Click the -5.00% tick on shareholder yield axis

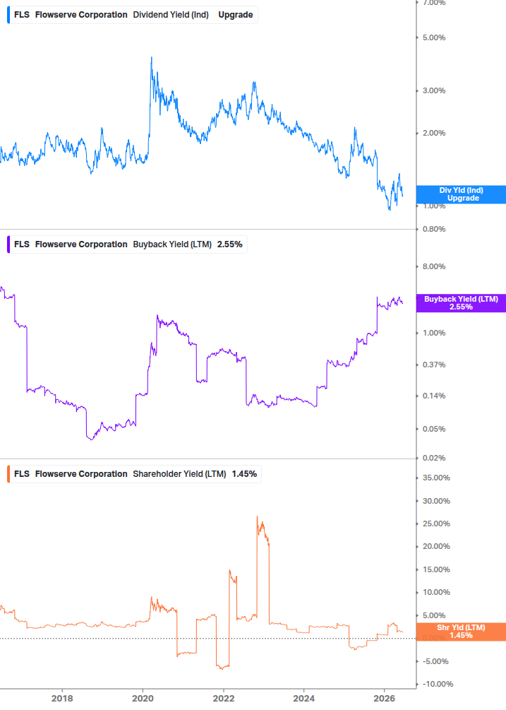point(435,661)
